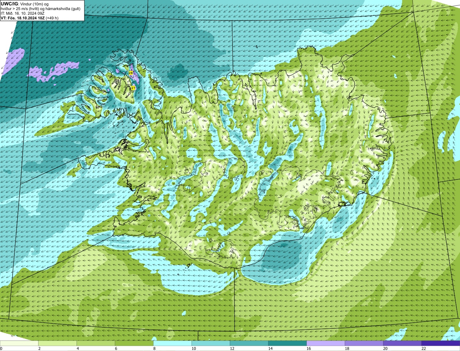Click the legend scale label '2'
The image size is (460, 351).
coord(39,348)
